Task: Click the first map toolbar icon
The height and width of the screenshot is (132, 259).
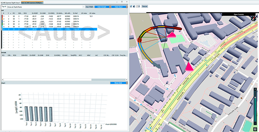Action: point(130,6)
